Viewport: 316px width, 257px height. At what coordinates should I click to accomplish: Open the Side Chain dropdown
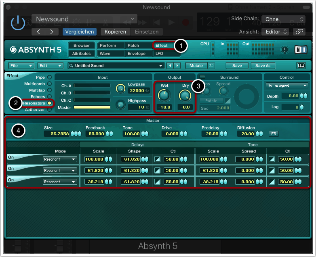(283, 19)
